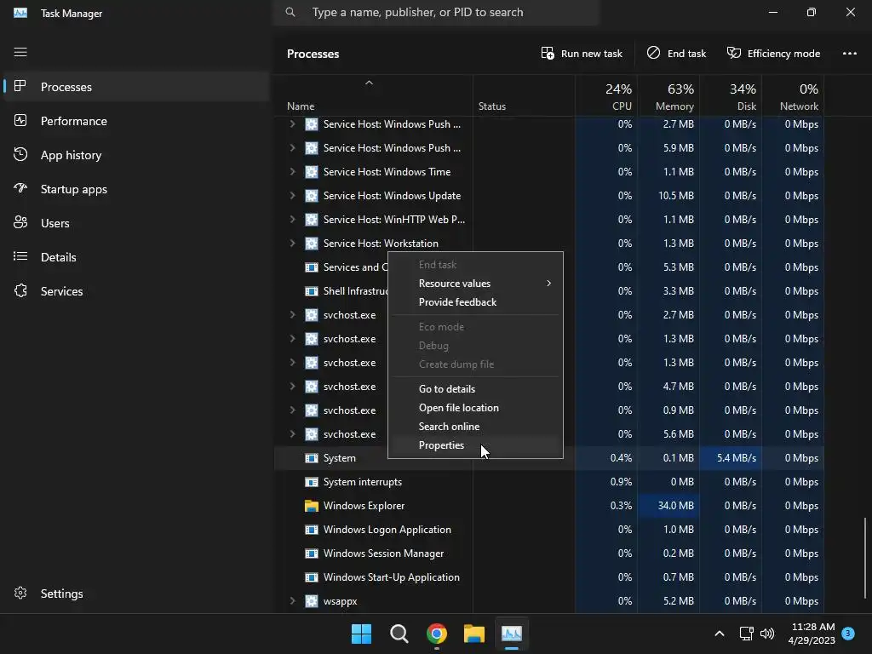The width and height of the screenshot is (872, 654).
Task: Click the Startup apps gauge icon
Action: [x=20, y=188]
